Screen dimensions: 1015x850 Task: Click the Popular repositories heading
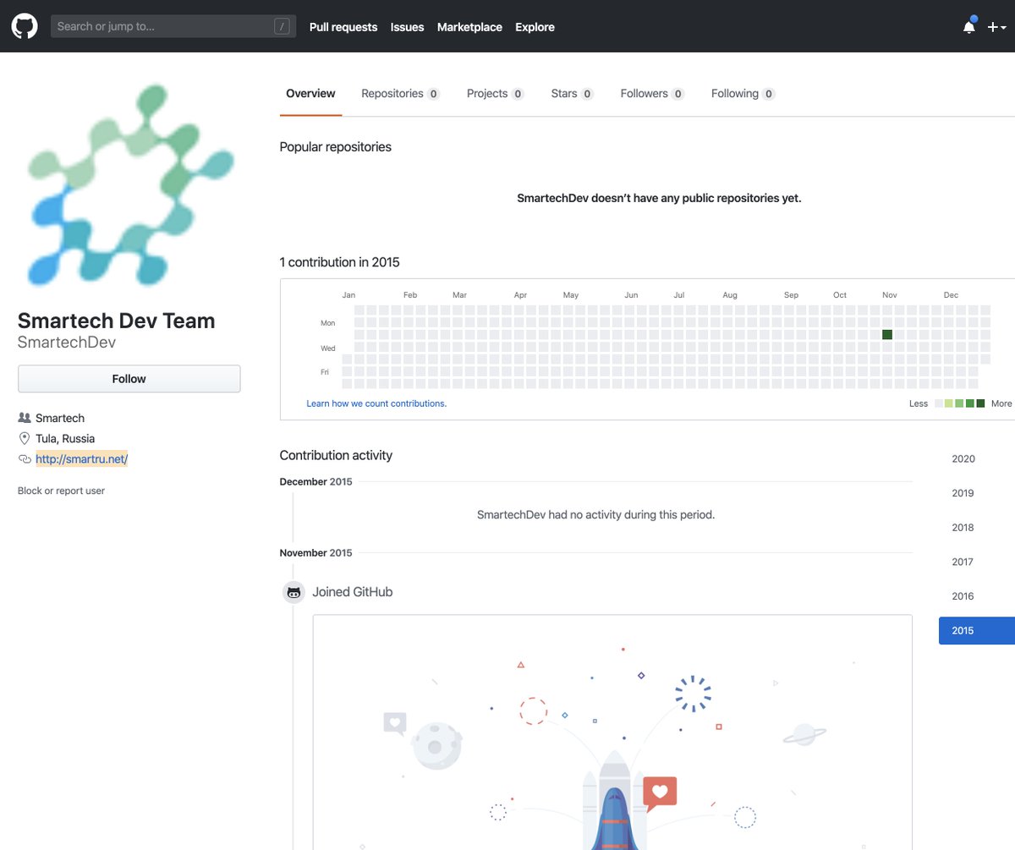click(x=336, y=147)
